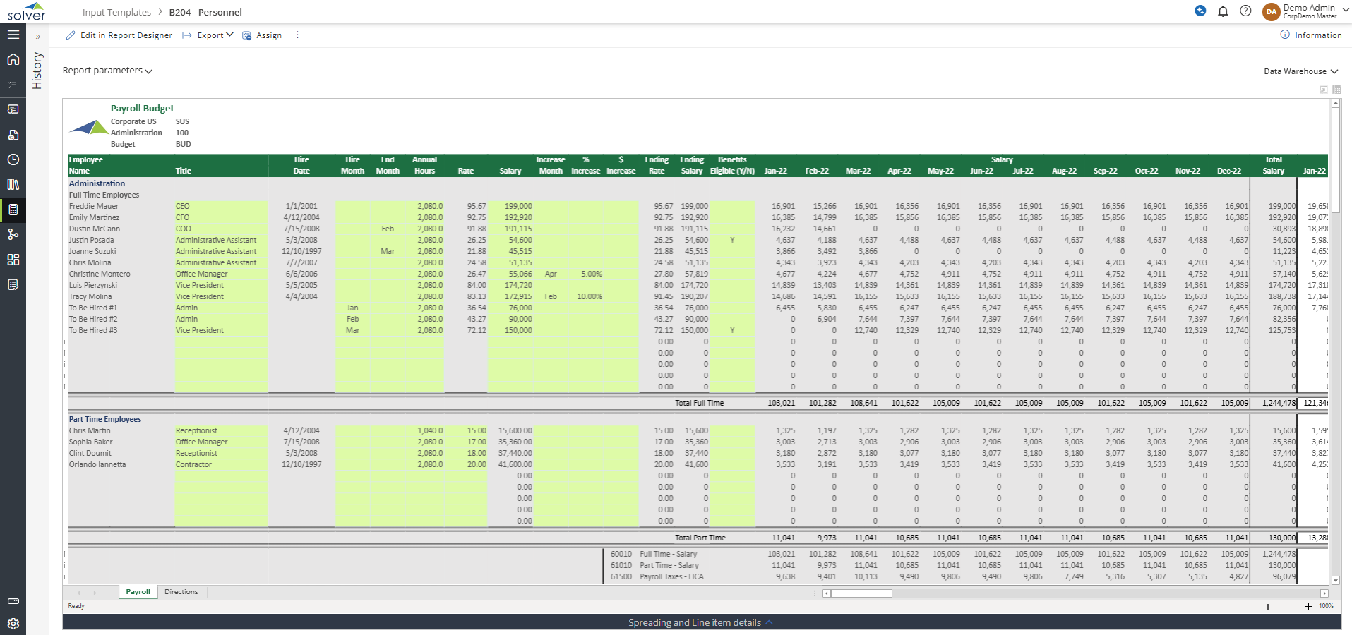
Task: Open the dashboard tiles icon in sidebar
Action: (13, 260)
